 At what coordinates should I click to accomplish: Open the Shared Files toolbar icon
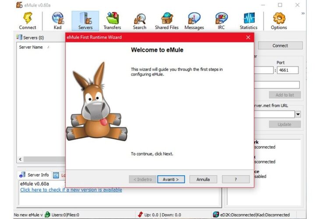coord(167,18)
